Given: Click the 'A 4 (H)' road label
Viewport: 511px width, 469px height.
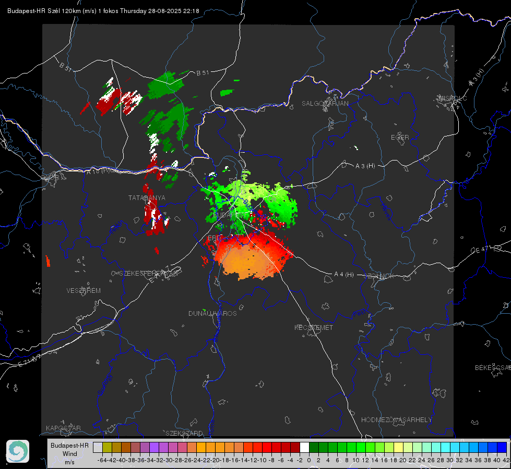Looking at the screenshot, I should pos(344,275).
